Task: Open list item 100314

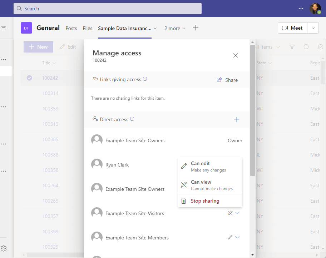Action: 50,93
